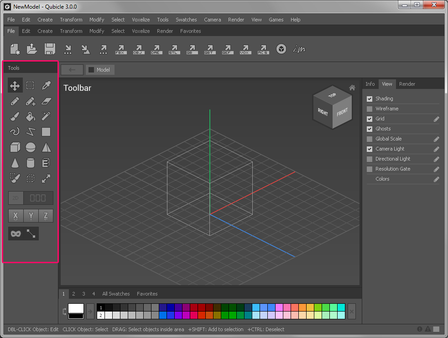448x338 pixels.
Task: Select the Sphere primitive tool
Action: pyautogui.click(x=31, y=147)
